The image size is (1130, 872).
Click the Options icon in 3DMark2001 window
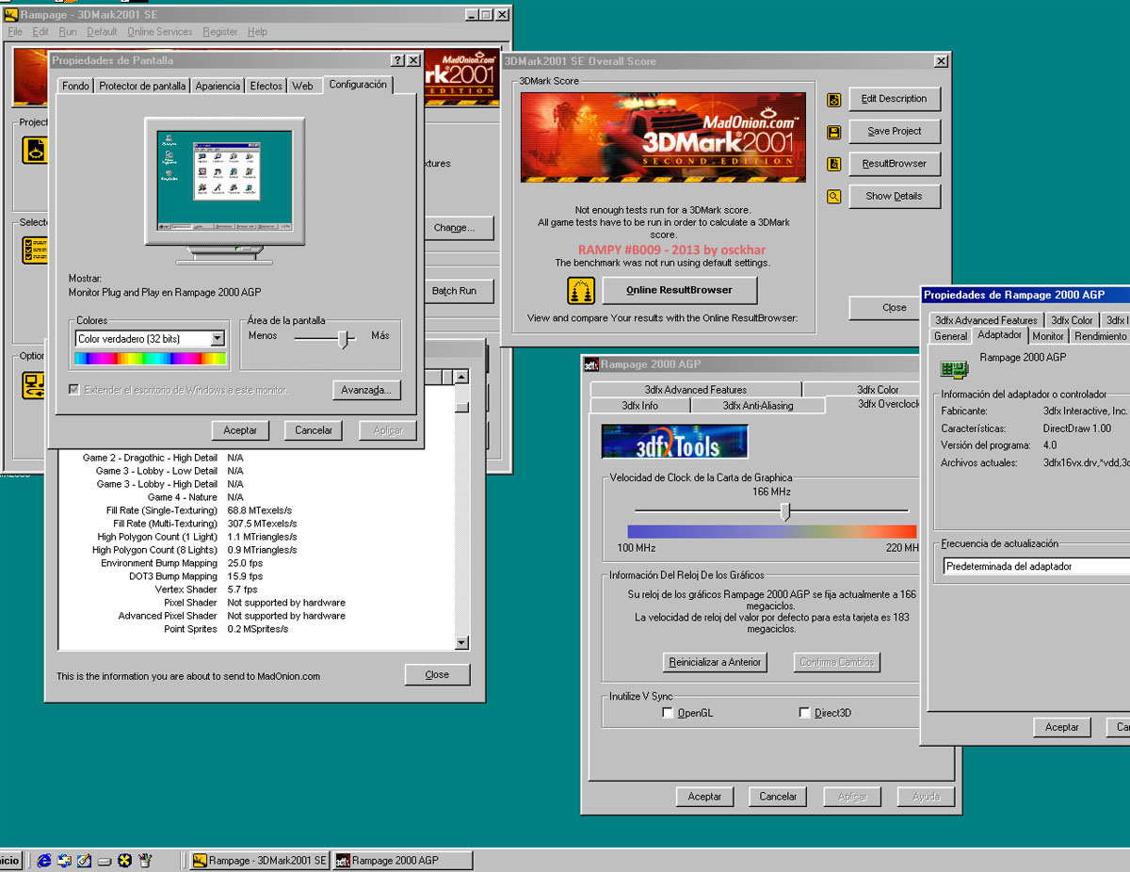tap(35, 385)
